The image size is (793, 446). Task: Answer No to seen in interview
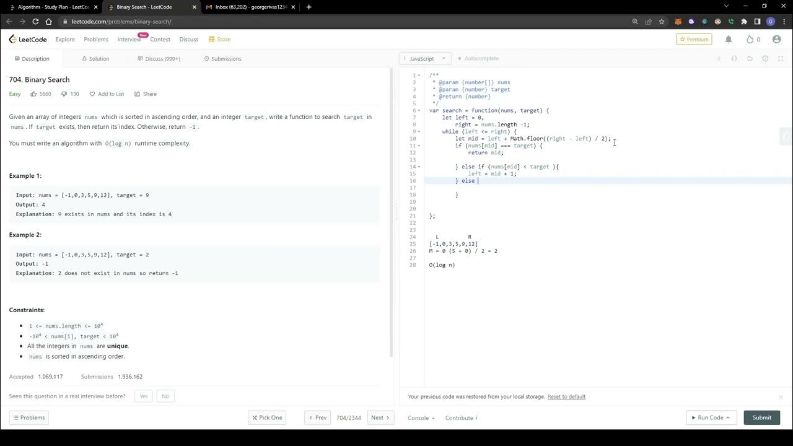click(x=165, y=396)
